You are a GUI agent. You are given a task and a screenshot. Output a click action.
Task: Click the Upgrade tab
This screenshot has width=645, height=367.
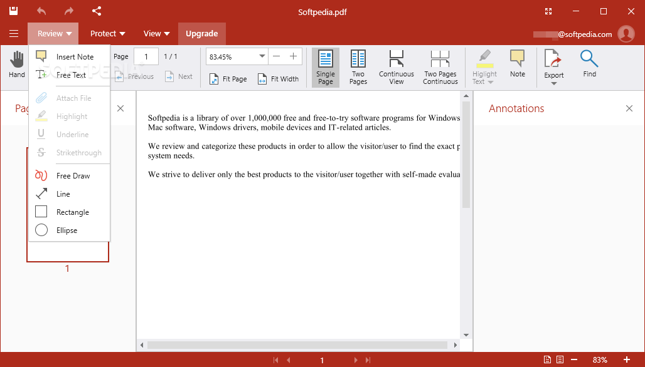(x=201, y=34)
